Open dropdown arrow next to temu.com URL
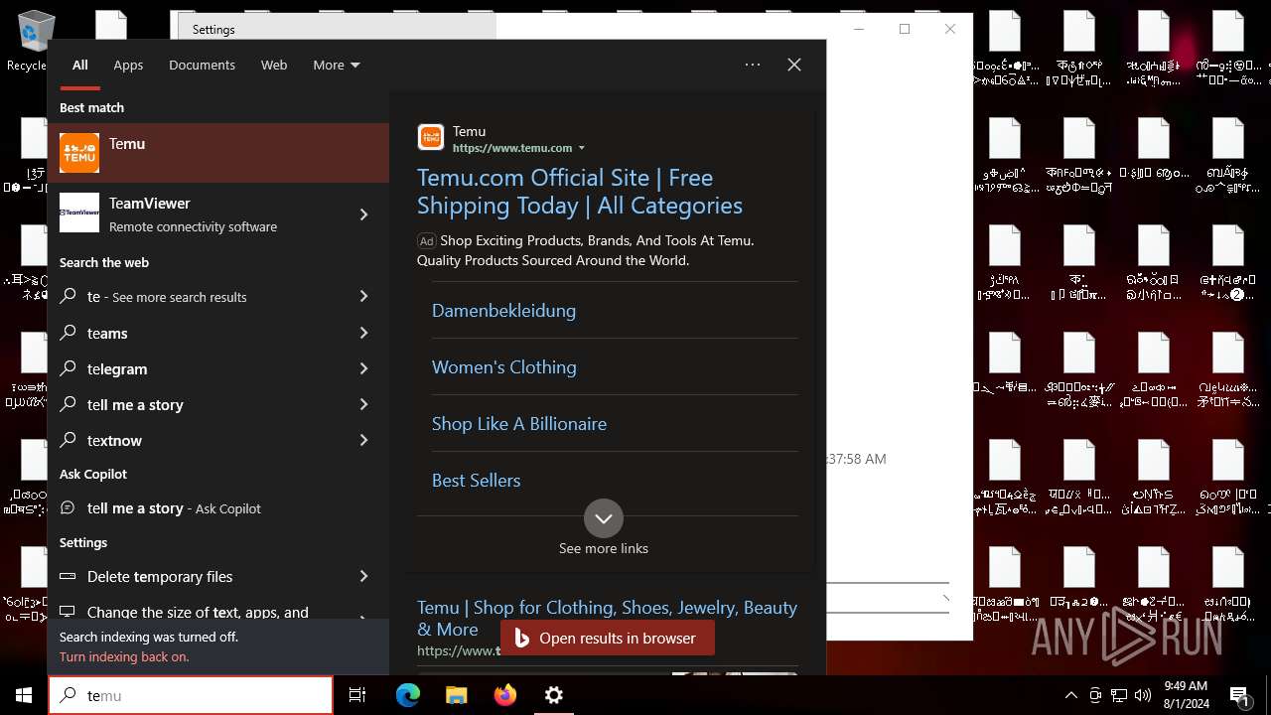This screenshot has height=715, width=1271. tap(582, 148)
